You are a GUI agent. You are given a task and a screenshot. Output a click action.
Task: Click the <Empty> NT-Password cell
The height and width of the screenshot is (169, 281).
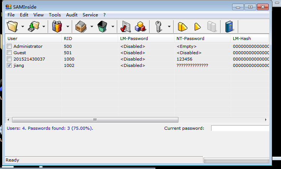[187, 46]
